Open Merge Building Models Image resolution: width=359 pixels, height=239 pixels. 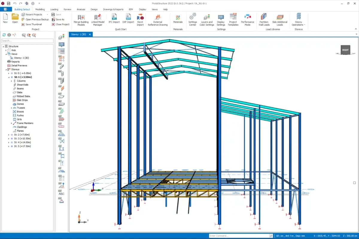(81, 19)
